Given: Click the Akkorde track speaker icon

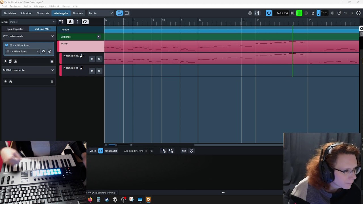Looking at the screenshot, I should [x=98, y=37].
